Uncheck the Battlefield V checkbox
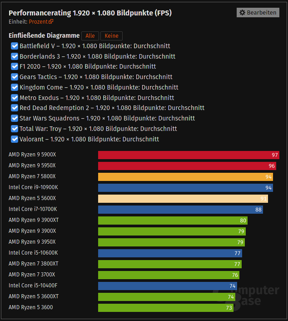The height and width of the screenshot is (321, 288). tap(15, 46)
